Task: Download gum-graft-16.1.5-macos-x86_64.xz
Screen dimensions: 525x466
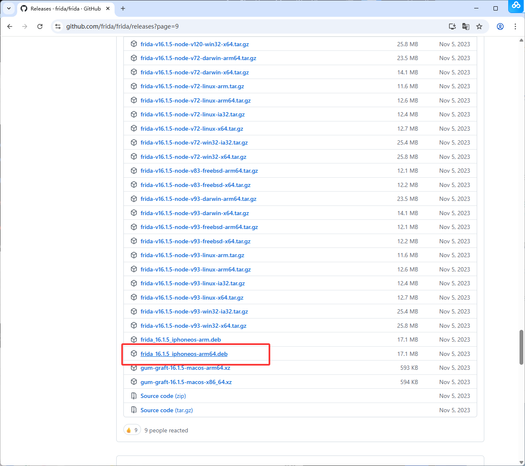Action: 186,382
